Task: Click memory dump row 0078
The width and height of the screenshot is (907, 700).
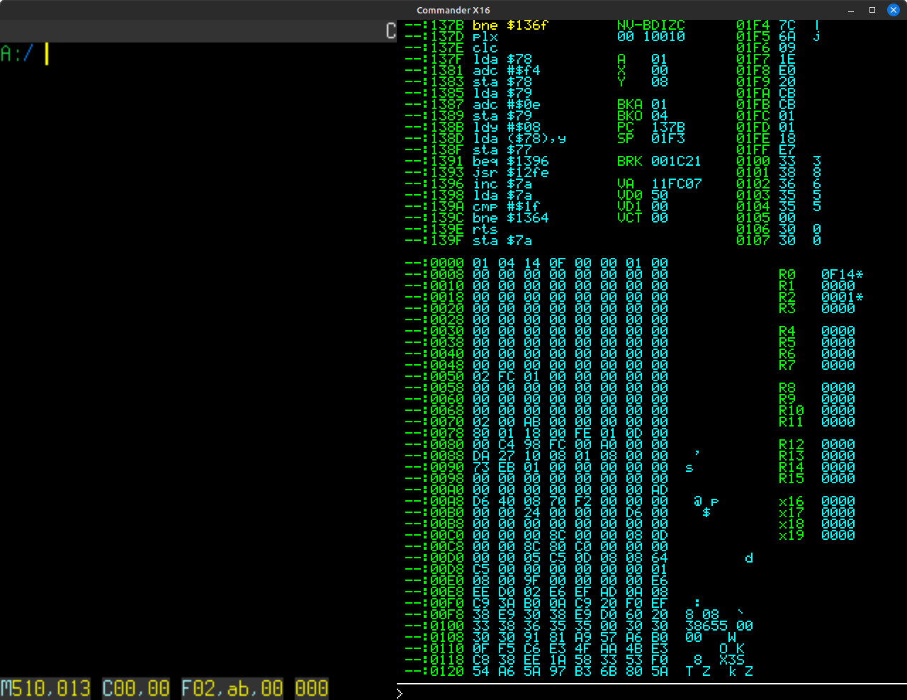Action: click(x=536, y=434)
